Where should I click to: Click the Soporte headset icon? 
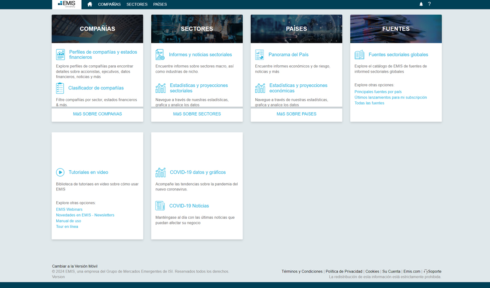tap(426, 271)
